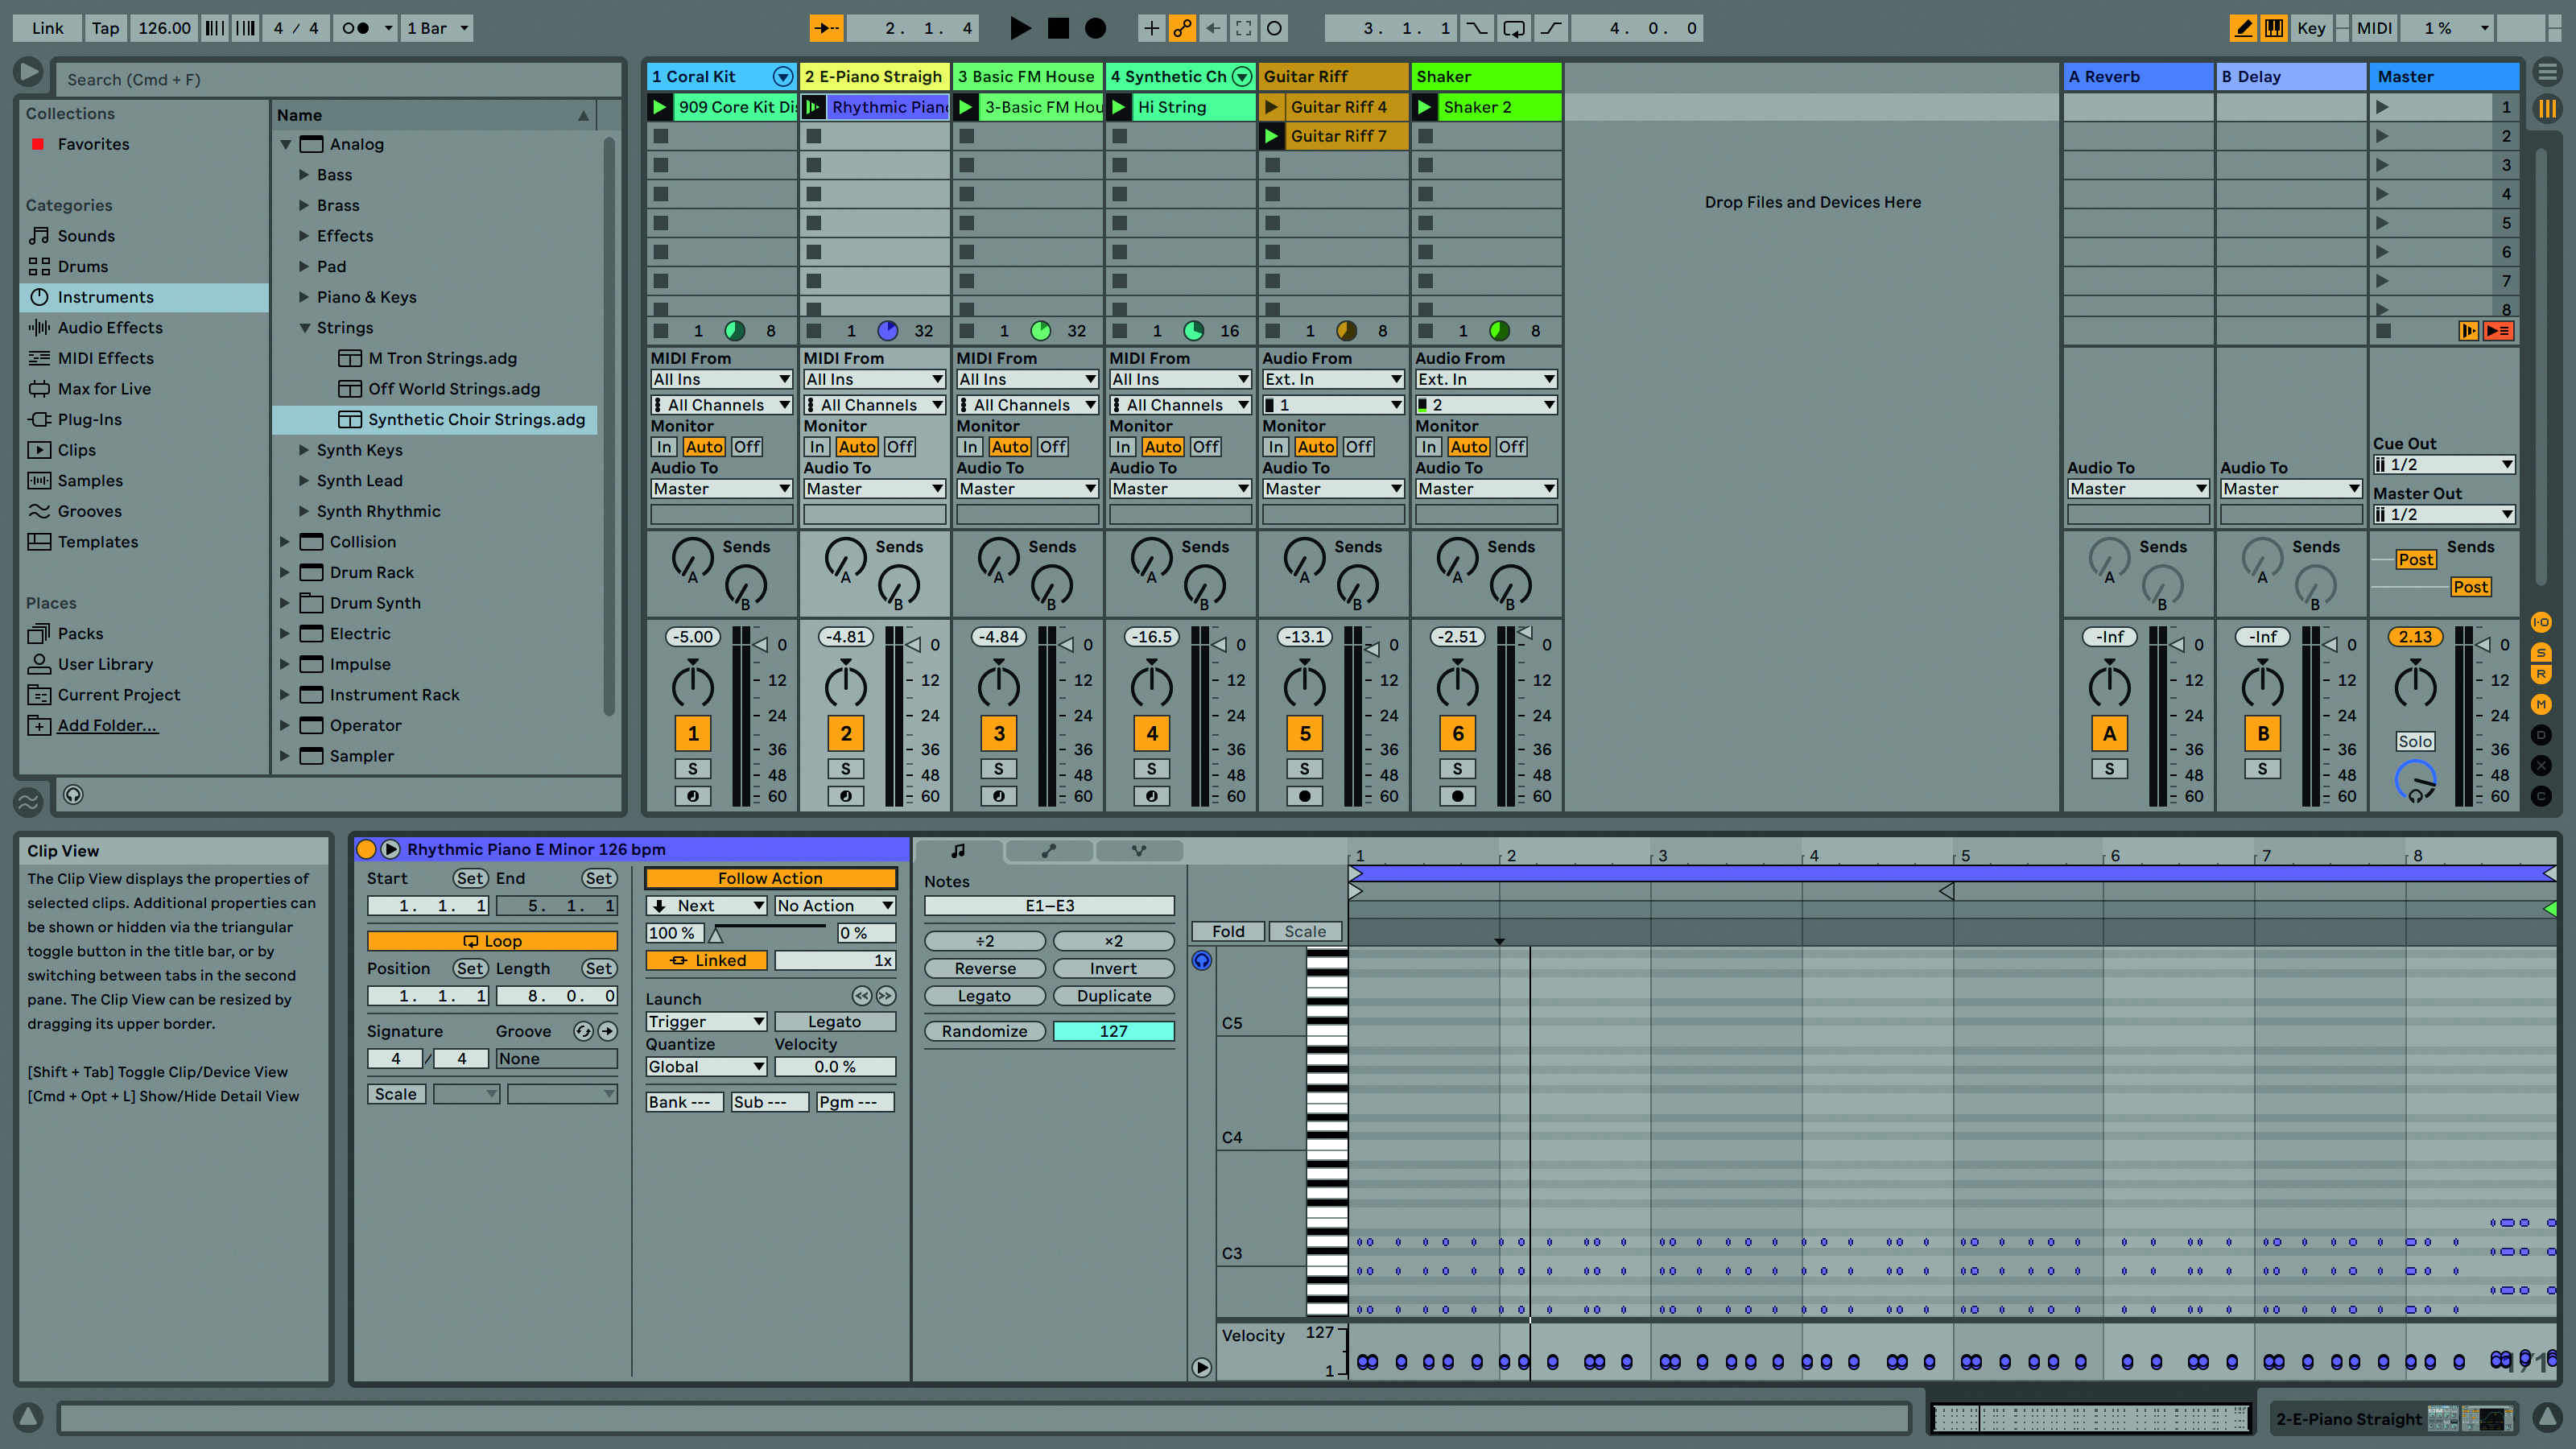Viewport: 2576px width, 1449px height.
Task: Launch the Hi String clip
Action: (1118, 107)
